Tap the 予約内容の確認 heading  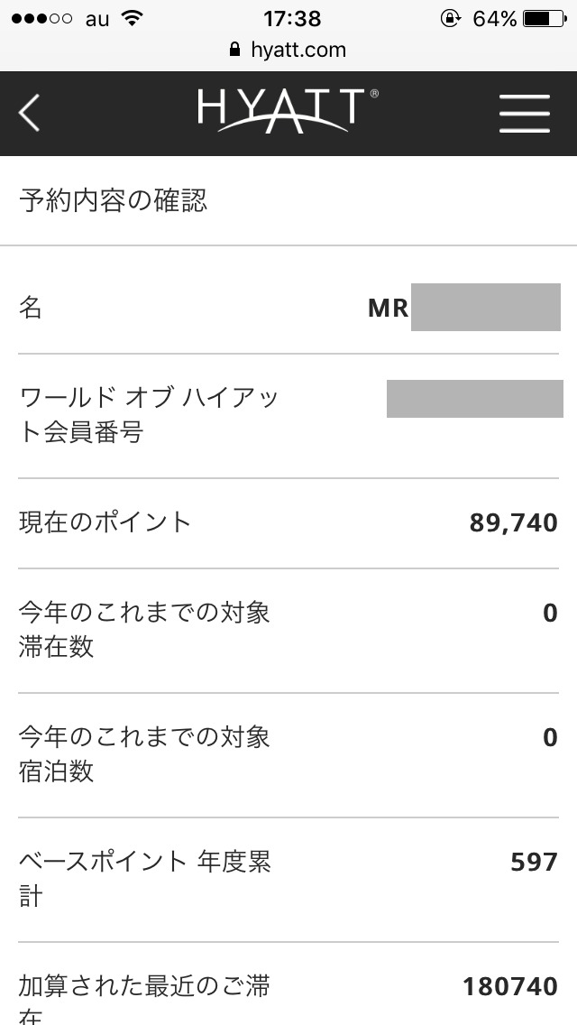114,200
